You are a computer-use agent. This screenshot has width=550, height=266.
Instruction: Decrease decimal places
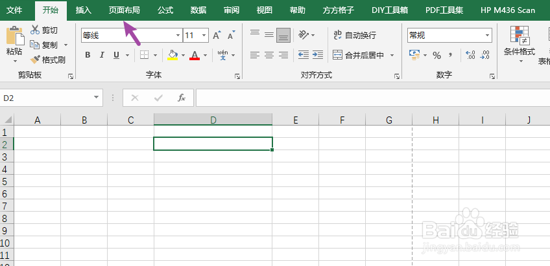pyautogui.click(x=484, y=55)
